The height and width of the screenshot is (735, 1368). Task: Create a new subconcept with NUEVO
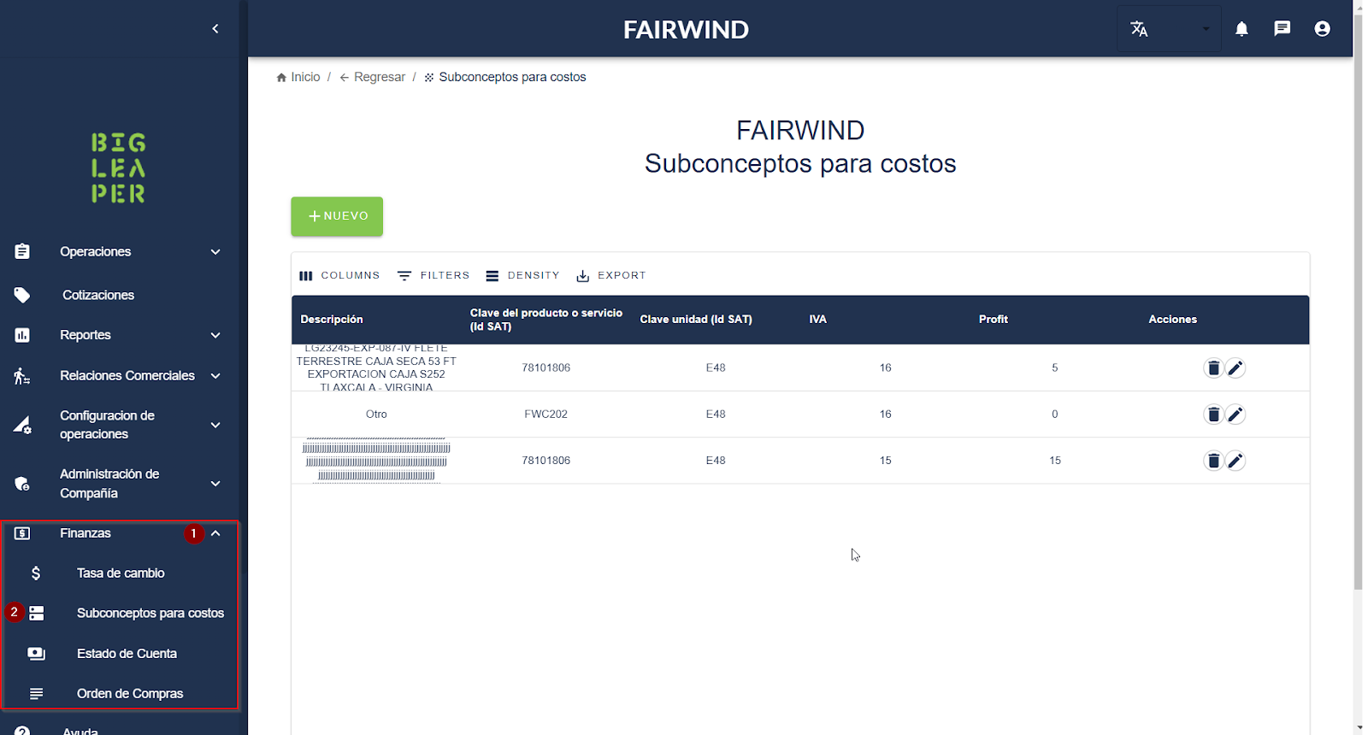337,216
